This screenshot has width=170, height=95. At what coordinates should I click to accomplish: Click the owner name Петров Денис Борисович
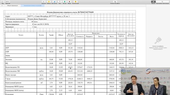pos(37,19)
